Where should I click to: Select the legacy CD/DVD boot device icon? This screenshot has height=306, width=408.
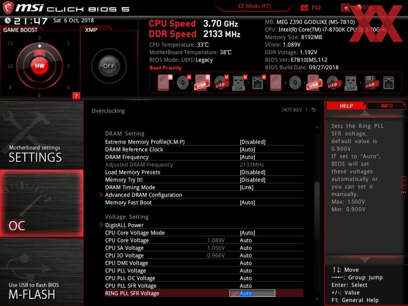point(295,83)
